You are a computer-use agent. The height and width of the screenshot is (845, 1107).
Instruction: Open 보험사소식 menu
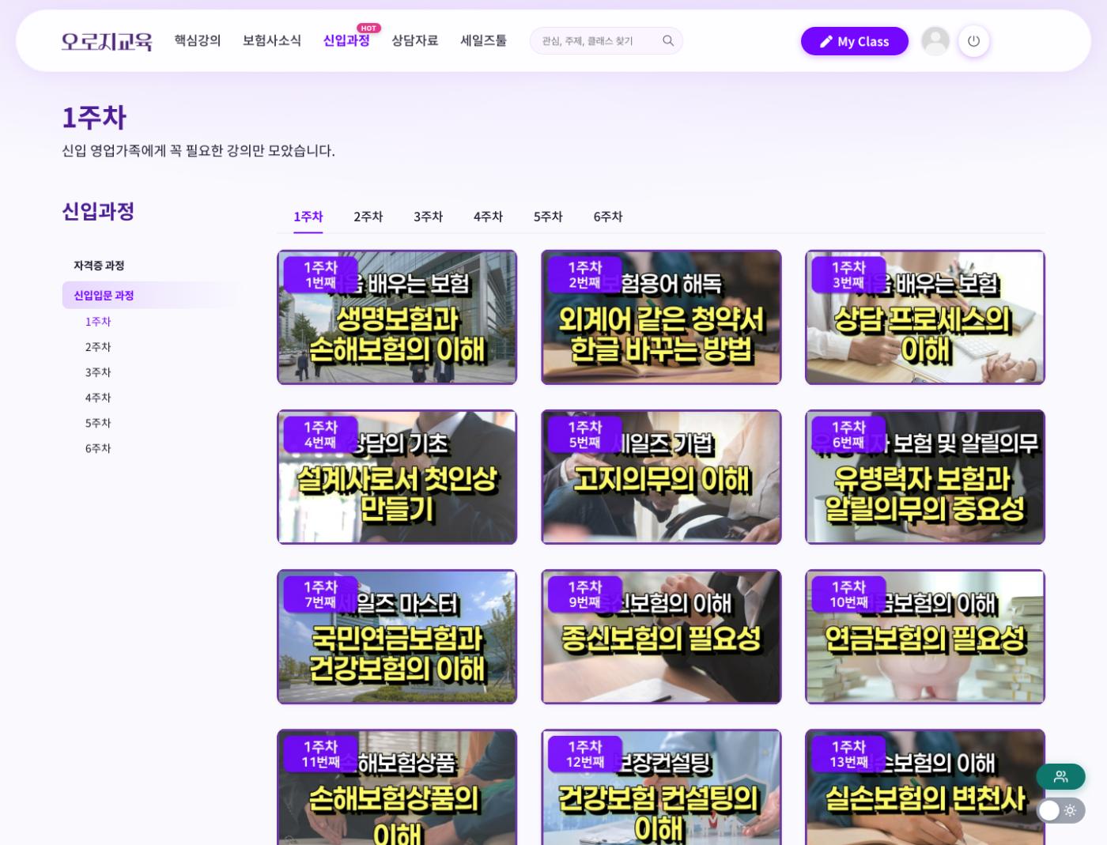point(271,40)
